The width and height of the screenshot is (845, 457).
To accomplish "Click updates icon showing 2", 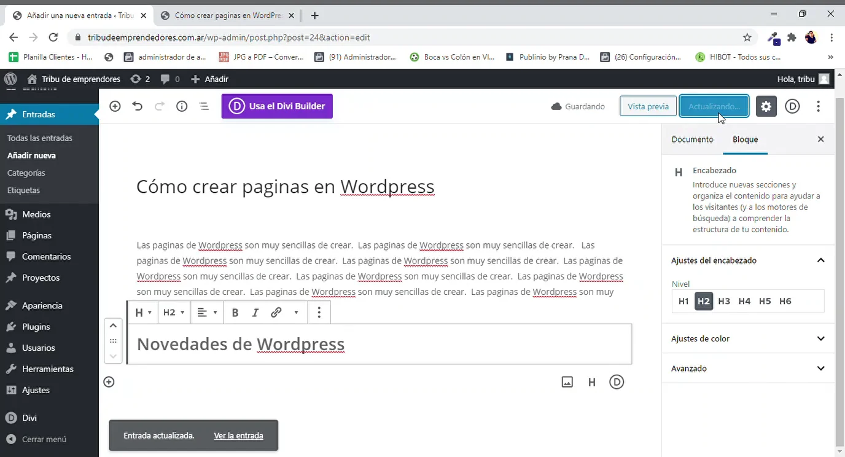I will coord(140,79).
